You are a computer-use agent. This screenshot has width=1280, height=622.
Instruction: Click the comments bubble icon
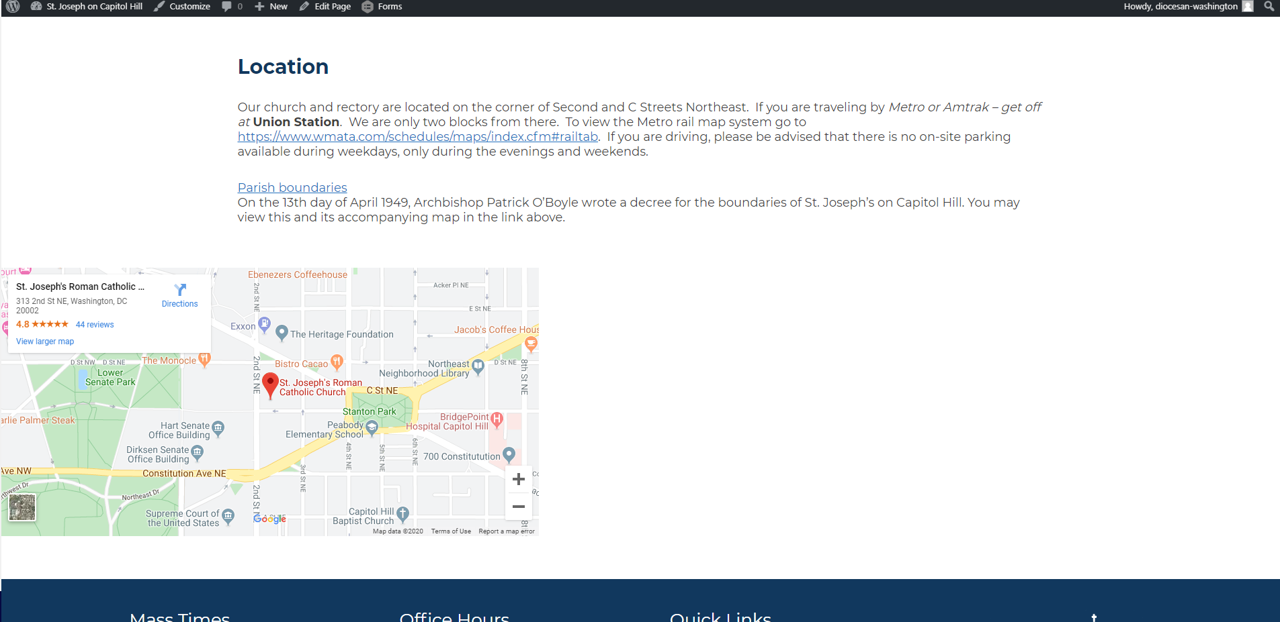[x=227, y=7]
